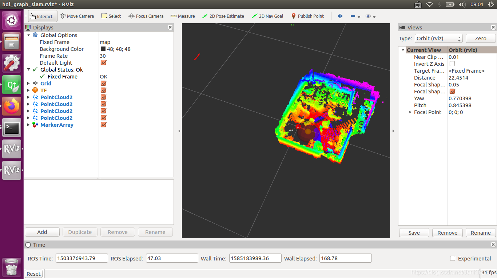Disable the Grid display checkbox

pos(103,83)
